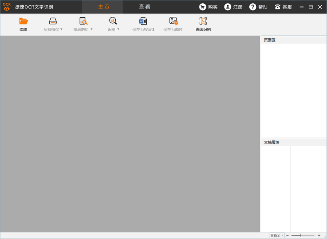The width and height of the screenshot is (327, 239).
Task: Click the 画面识别 toolbar label
Action: (203, 29)
